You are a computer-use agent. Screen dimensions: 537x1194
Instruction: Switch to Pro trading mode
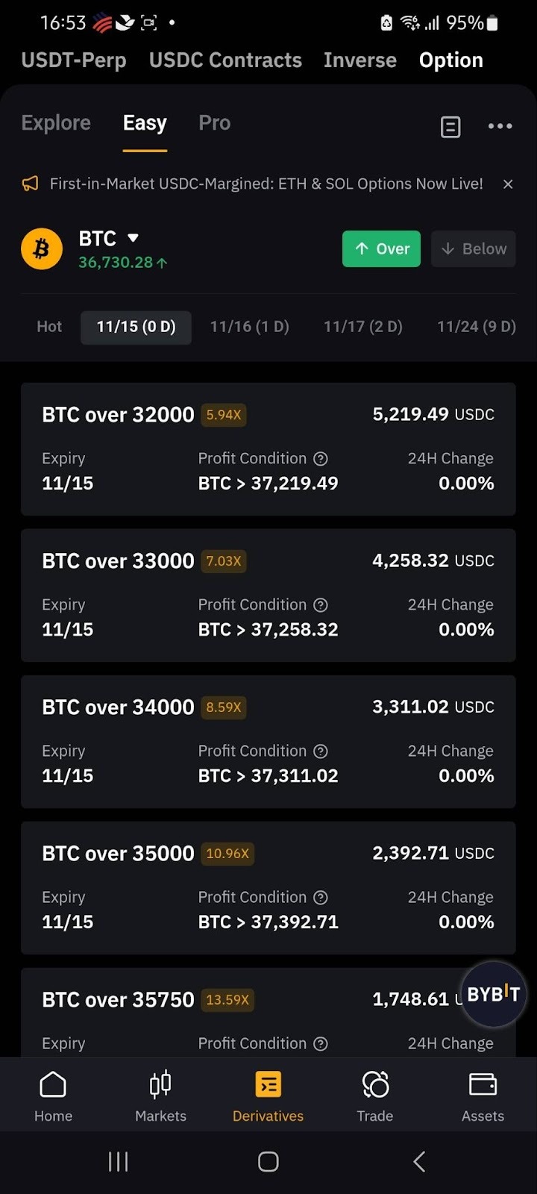tap(214, 123)
